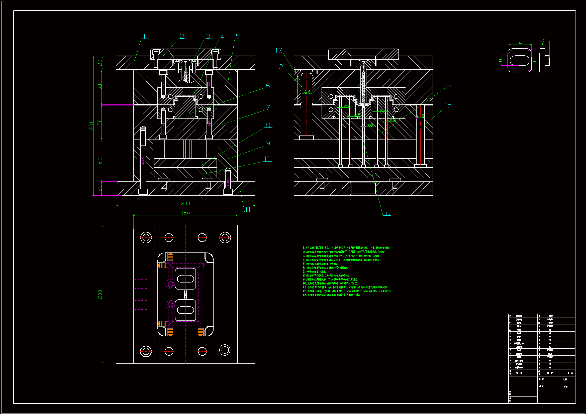This screenshot has width=586, height=414.
Task: Select the vertical 200 dimension on plan view
Action: 100,294
